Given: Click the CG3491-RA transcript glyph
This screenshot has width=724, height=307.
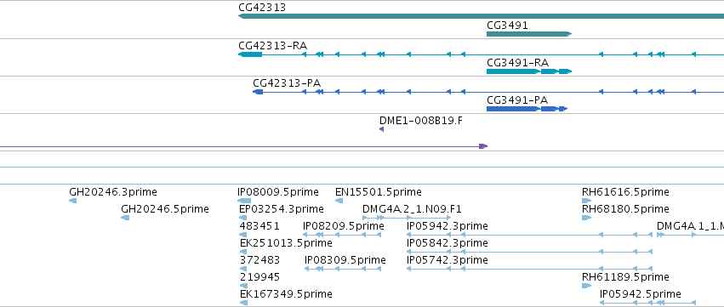Looking at the screenshot, I should [x=529, y=71].
